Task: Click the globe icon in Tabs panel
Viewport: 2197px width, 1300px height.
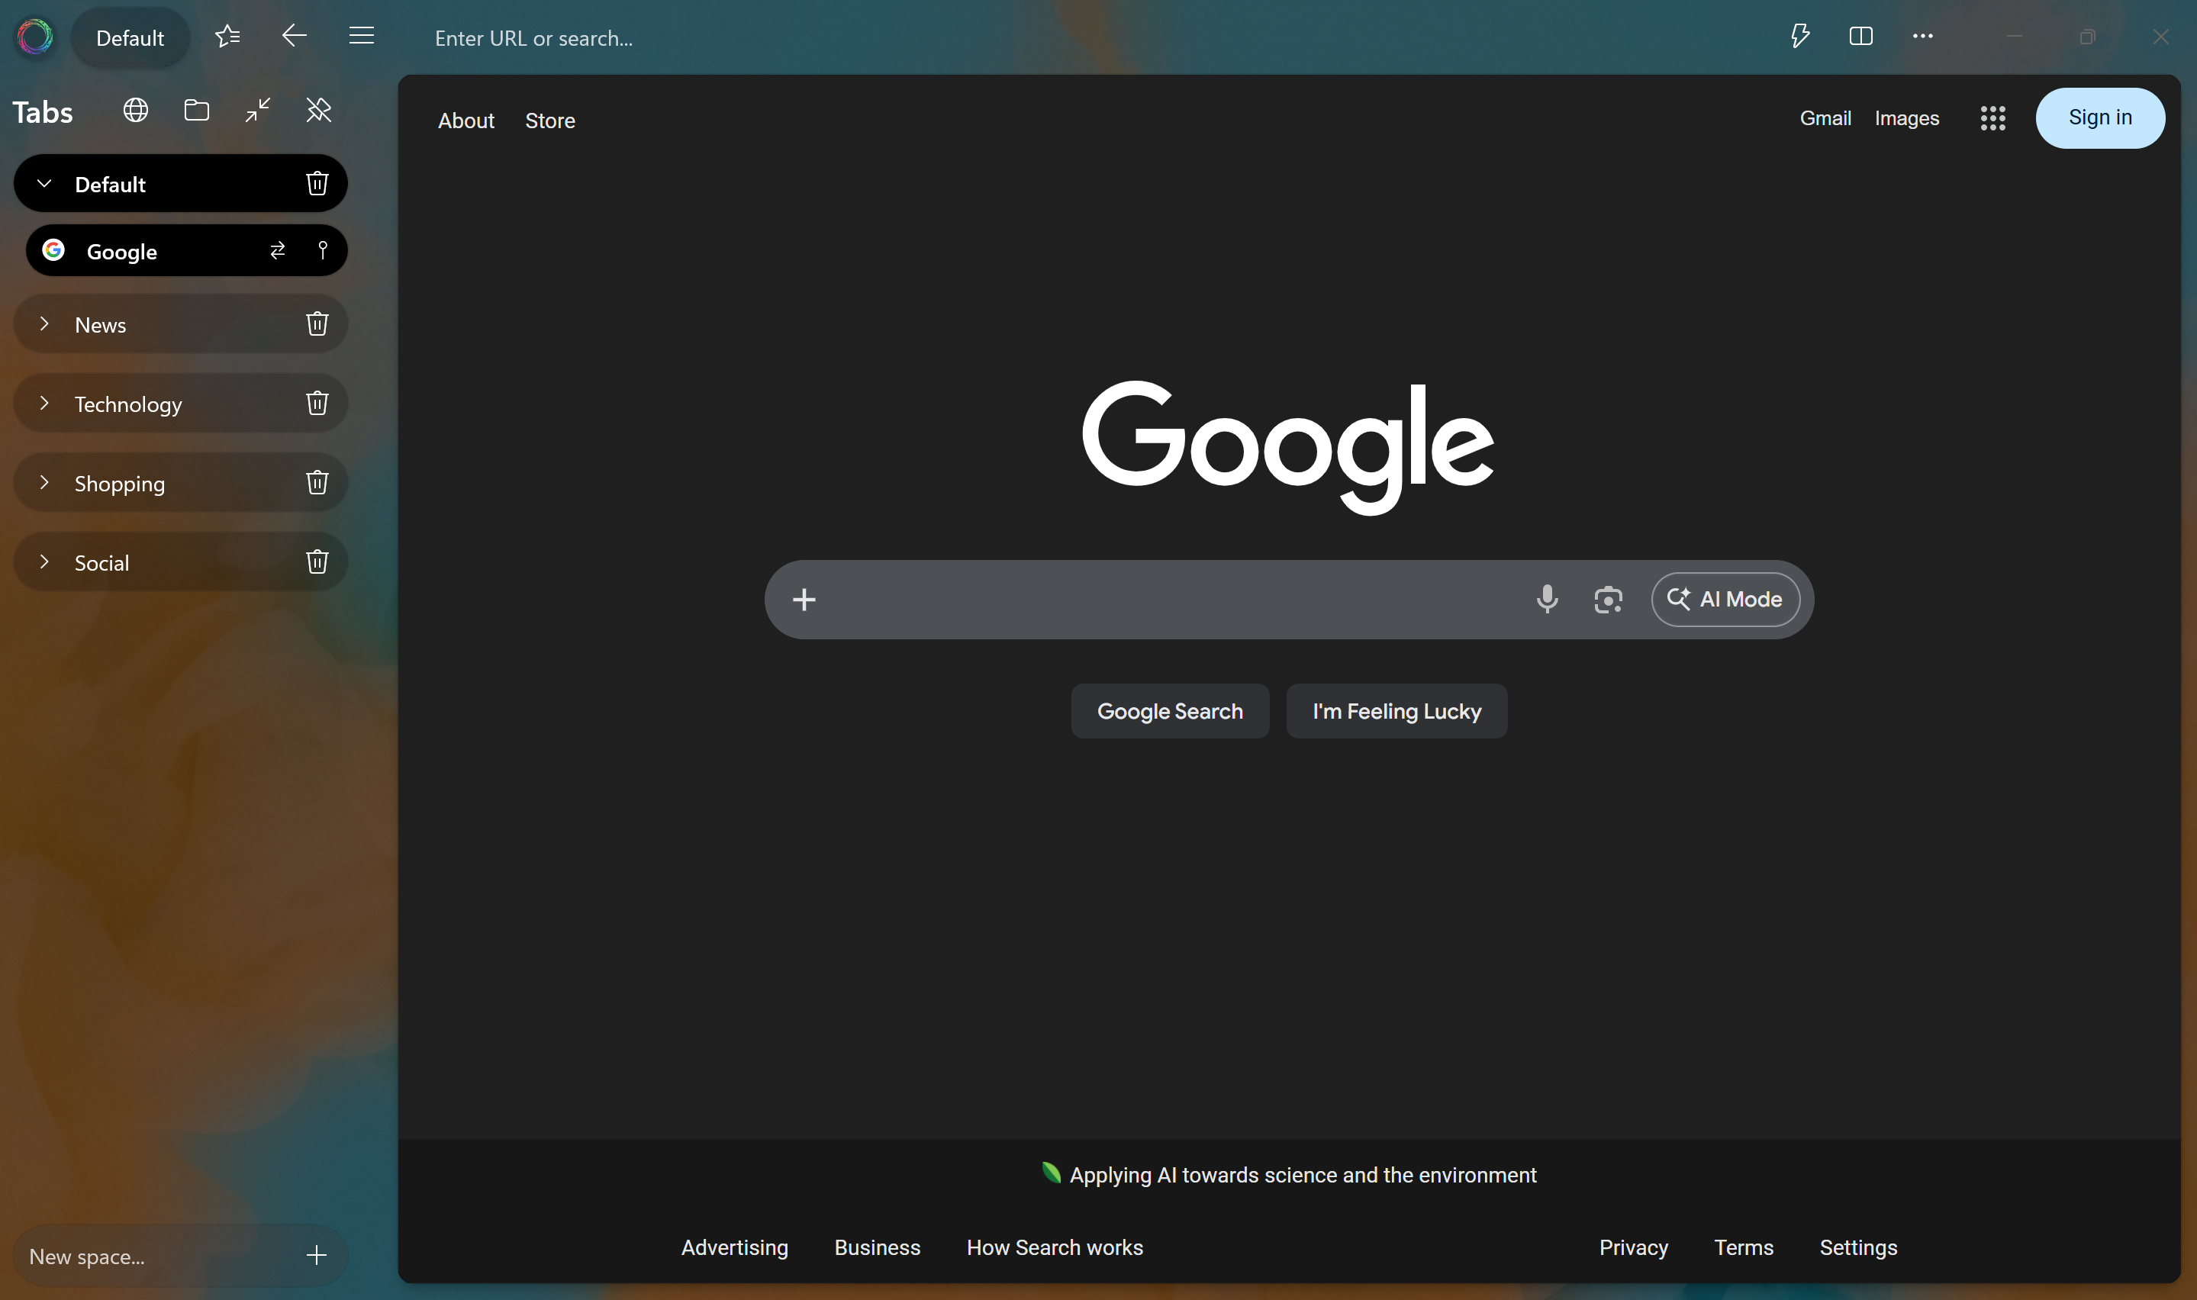Action: pyautogui.click(x=136, y=111)
